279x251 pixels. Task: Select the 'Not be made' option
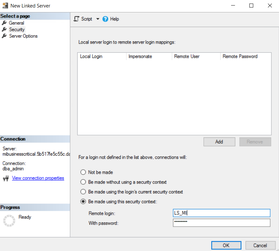pos(83,172)
